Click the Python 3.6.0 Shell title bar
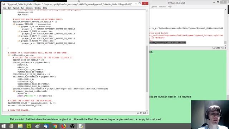 [x=176, y=3]
